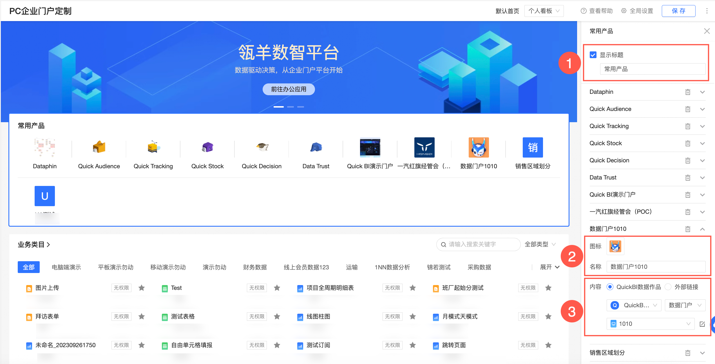
Task: Expand the Quick Decision settings row
Action: (702, 161)
